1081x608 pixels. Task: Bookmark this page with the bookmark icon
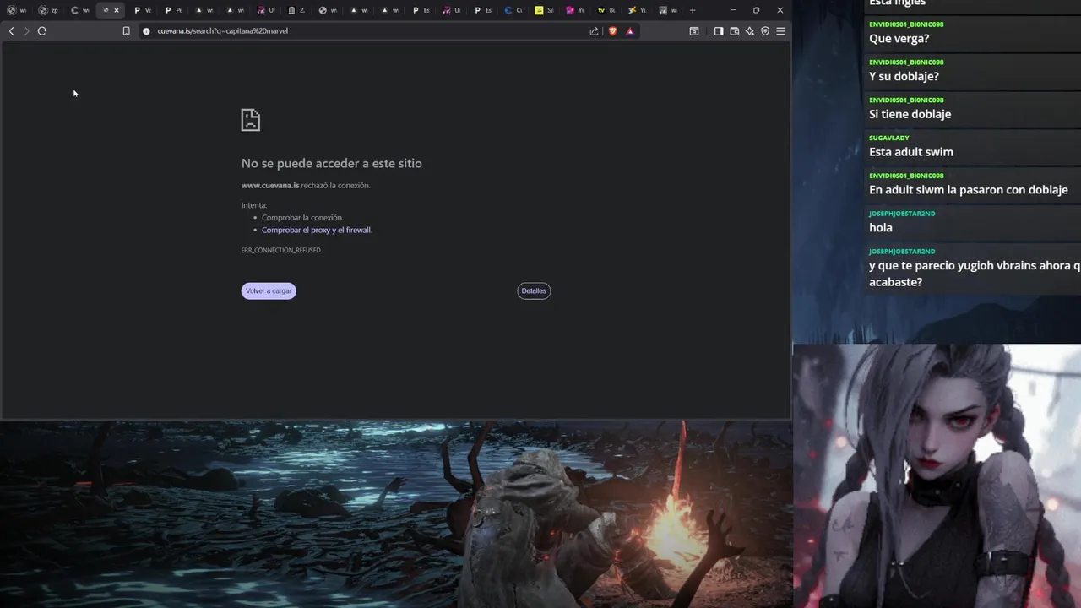(x=126, y=31)
